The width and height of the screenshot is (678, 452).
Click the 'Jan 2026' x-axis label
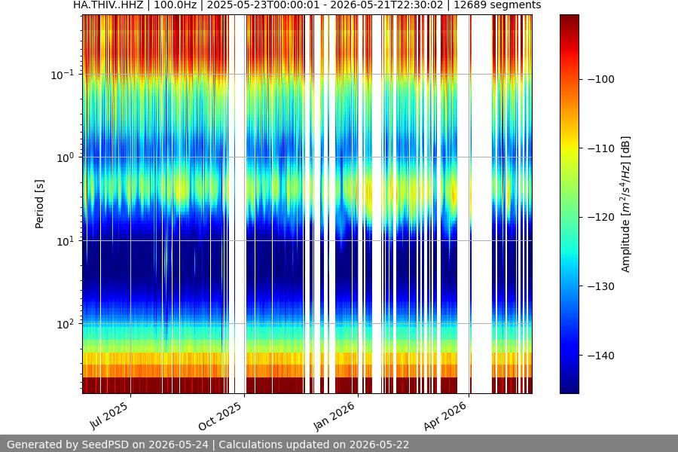pyautogui.click(x=334, y=416)
